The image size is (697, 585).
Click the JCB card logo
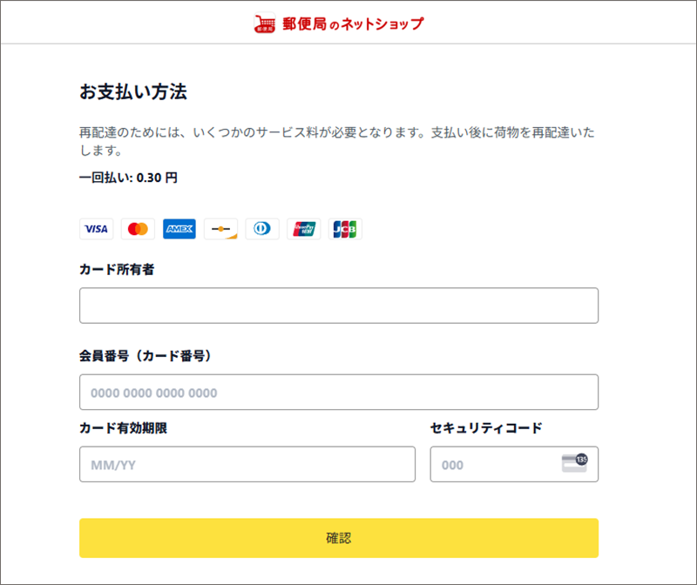[345, 229]
